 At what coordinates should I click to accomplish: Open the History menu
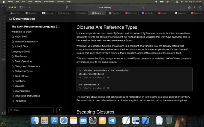click(38, 2)
